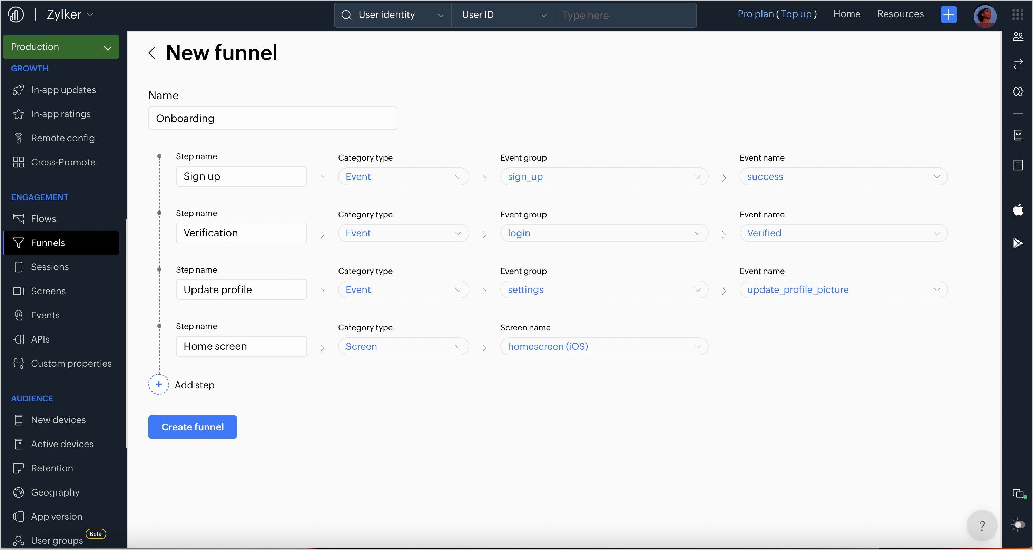Expand the update_profile_picture Event name dropdown
The width and height of the screenshot is (1033, 550).
tap(843, 289)
